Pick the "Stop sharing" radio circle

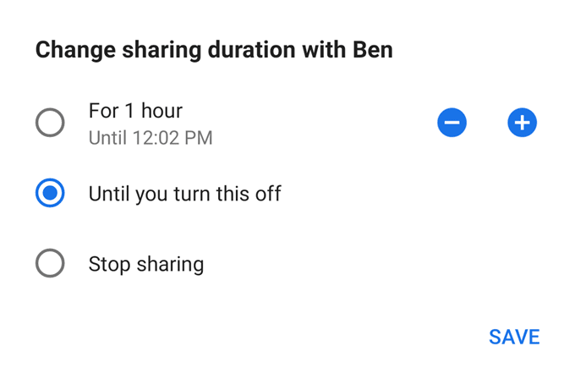pos(50,263)
